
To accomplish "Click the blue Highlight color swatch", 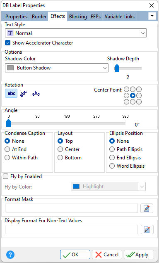I will click(x=76, y=186).
